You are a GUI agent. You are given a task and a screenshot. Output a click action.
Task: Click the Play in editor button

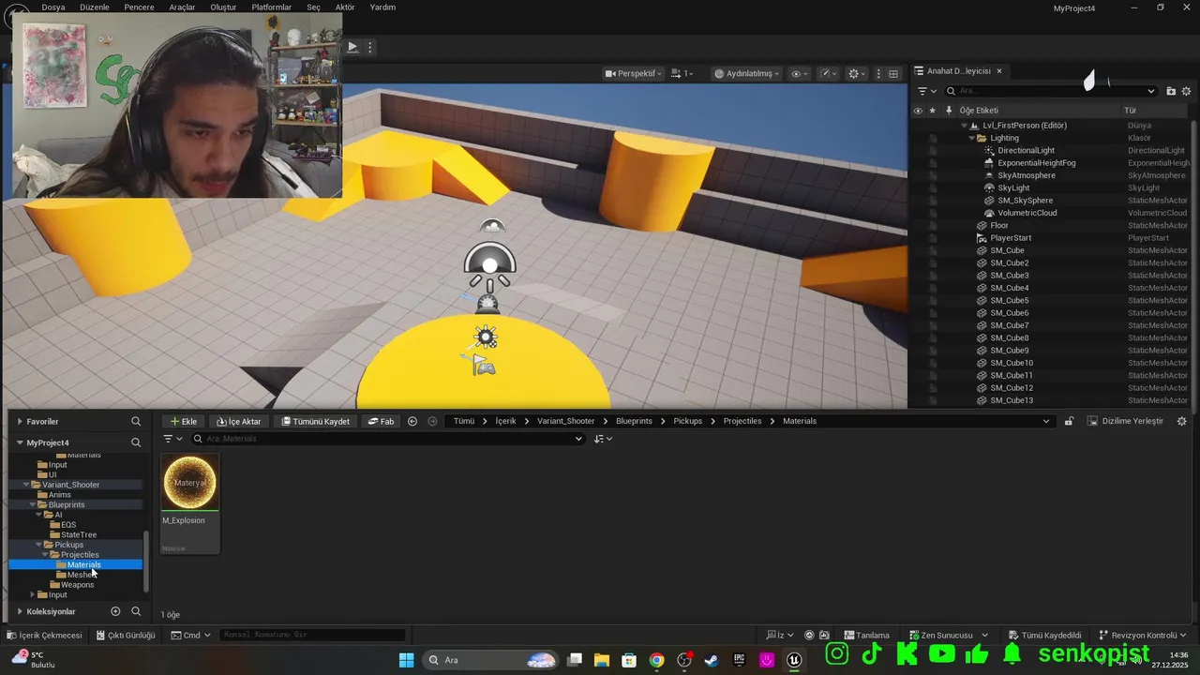point(352,47)
